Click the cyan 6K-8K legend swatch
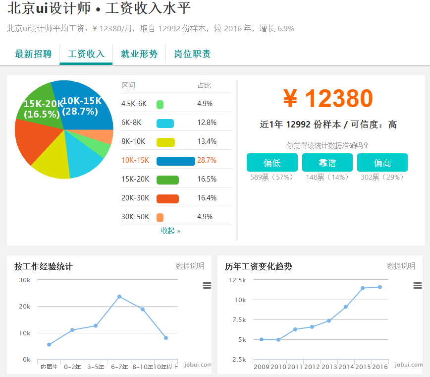The image size is (430, 377). coord(165,124)
